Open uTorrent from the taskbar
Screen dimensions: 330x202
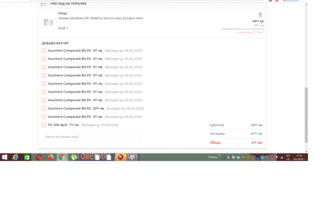tap(74, 157)
